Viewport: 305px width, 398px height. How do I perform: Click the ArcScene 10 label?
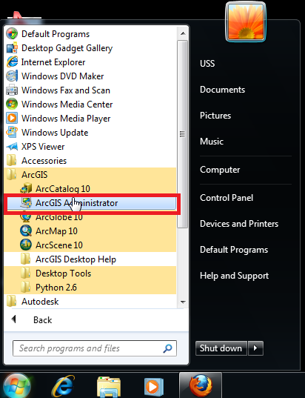58,245
